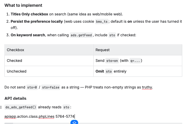Place cursor in 'API details' heading
The width and height of the screenshot is (189, 124).
(15, 98)
